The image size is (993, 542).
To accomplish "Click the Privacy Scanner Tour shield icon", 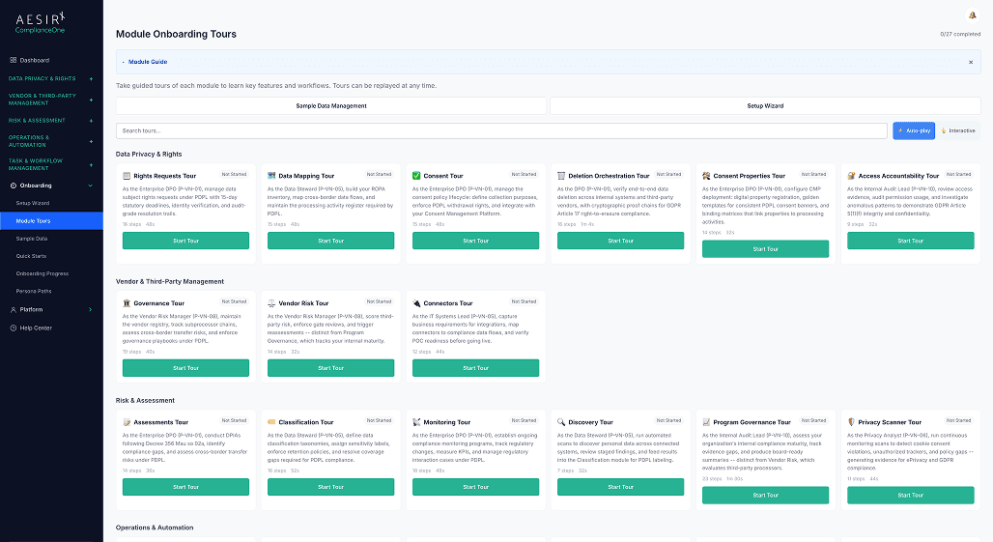I will pos(851,422).
